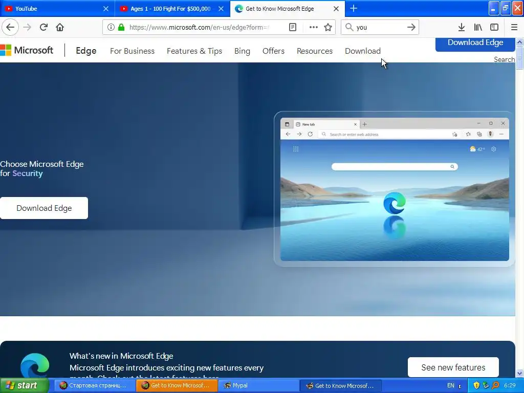The image size is (524, 393).
Task: Select the Get to Know Microsoft Edge tab
Action: [x=288, y=8]
